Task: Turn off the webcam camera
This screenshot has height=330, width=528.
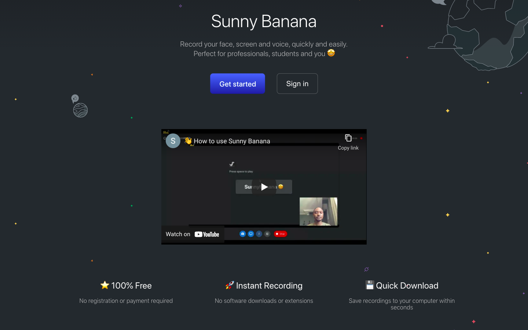Action: coord(243,234)
